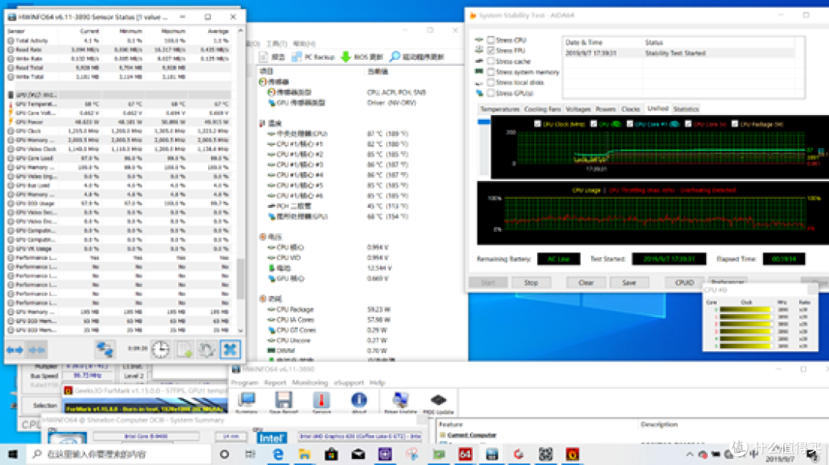Launch Microsoft Edge from taskbar
The width and height of the screenshot is (829, 465).
[278, 454]
